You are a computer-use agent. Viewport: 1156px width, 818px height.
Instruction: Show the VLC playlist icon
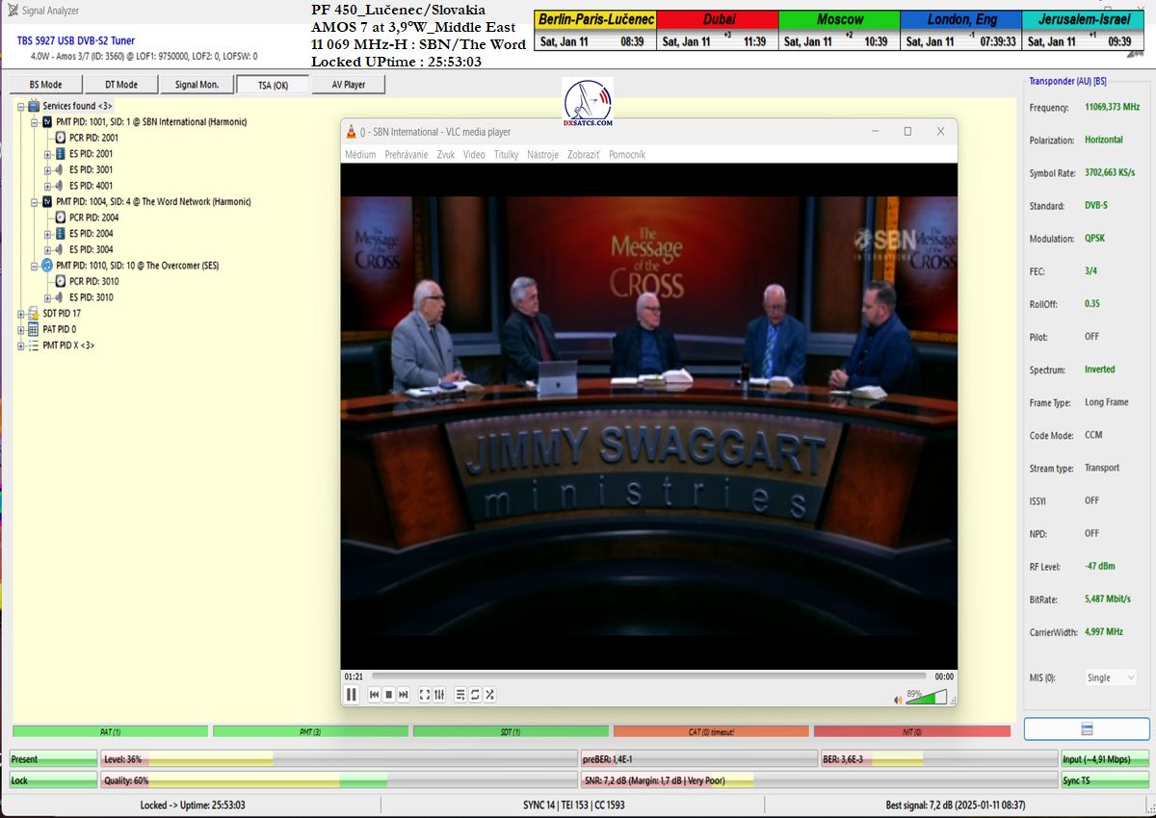(460, 695)
